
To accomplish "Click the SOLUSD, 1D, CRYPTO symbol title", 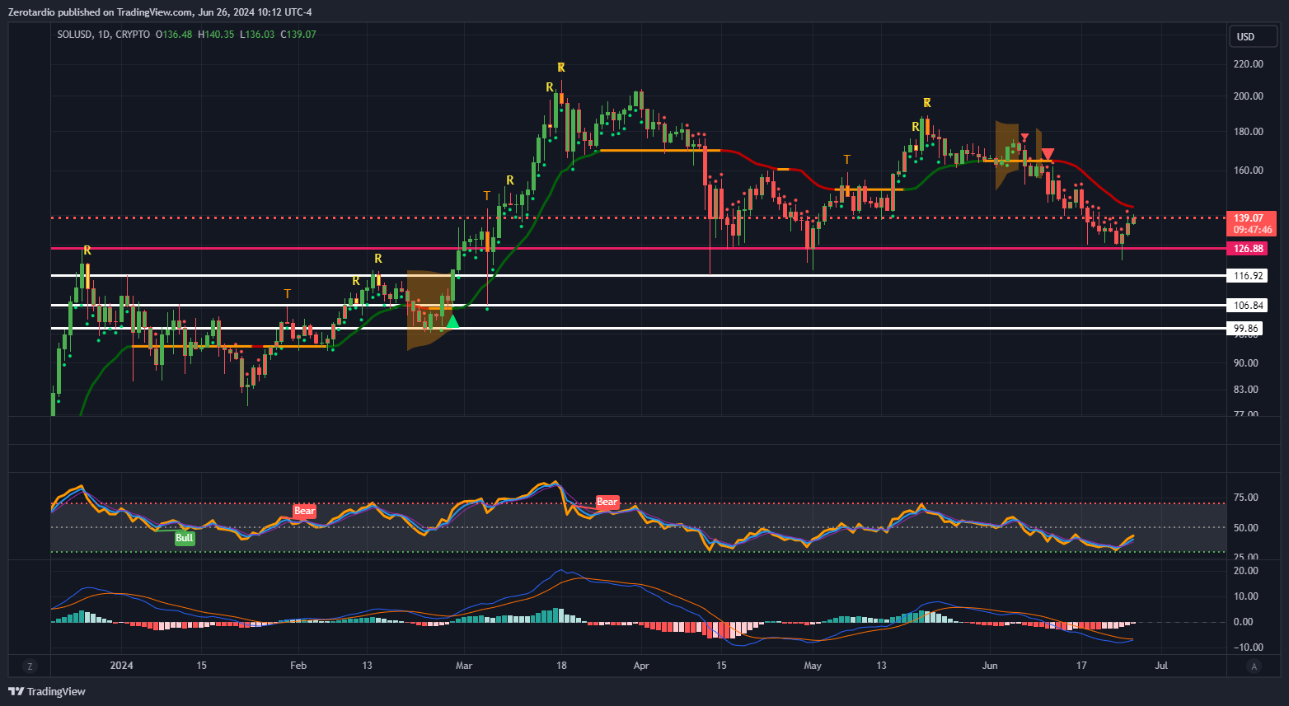I will click(x=104, y=35).
